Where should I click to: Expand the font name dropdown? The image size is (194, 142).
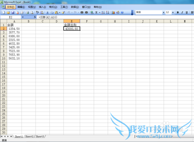pyautogui.click(x=163, y=12)
